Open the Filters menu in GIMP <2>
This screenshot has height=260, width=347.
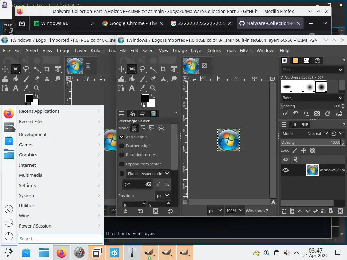246,51
